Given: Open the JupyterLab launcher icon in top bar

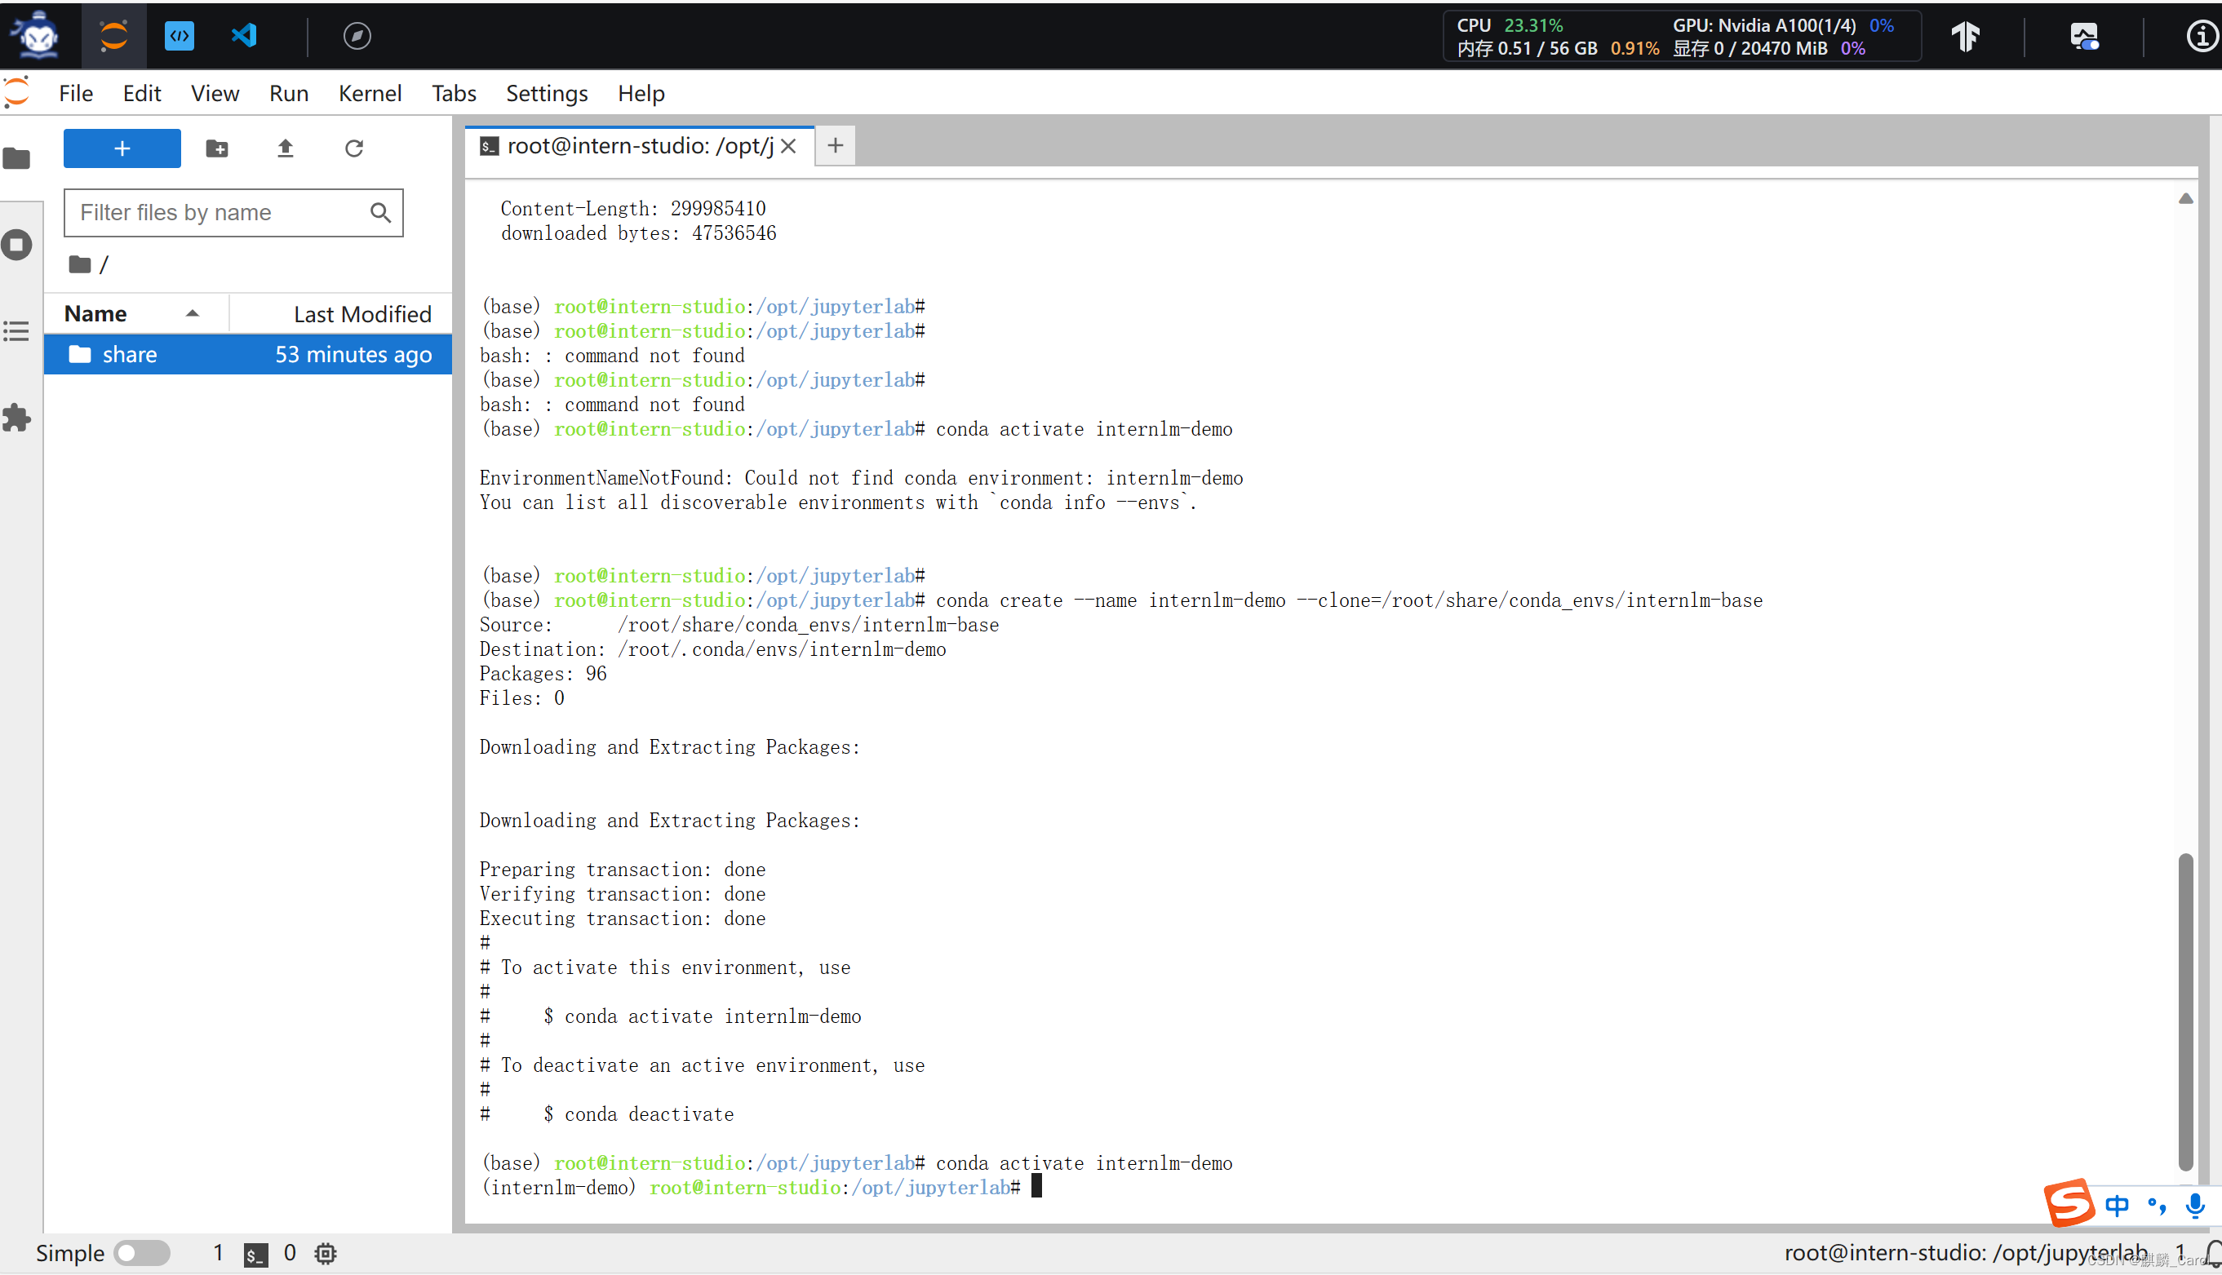Looking at the screenshot, I should coord(114,36).
